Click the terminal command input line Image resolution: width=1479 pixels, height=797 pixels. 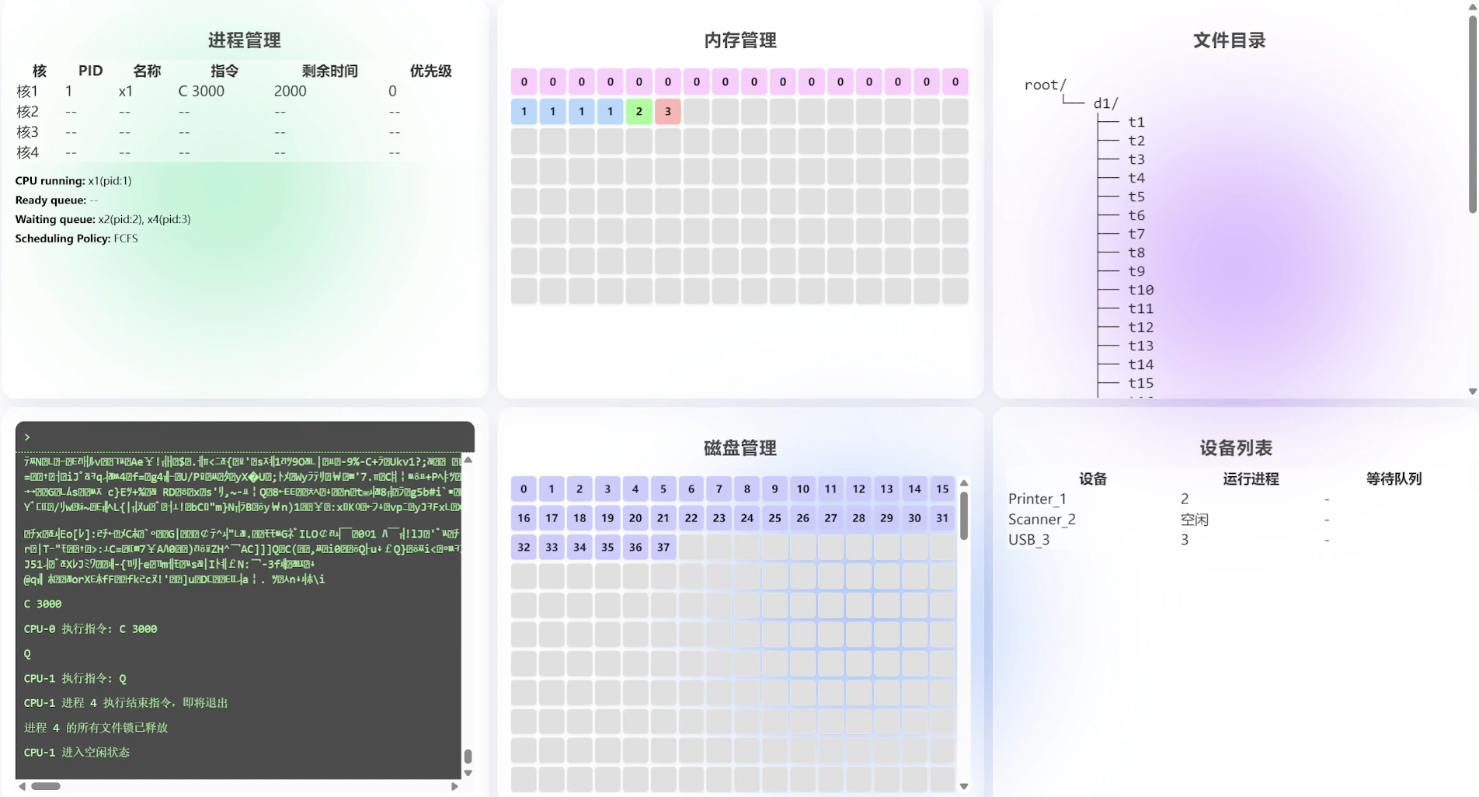coord(245,437)
